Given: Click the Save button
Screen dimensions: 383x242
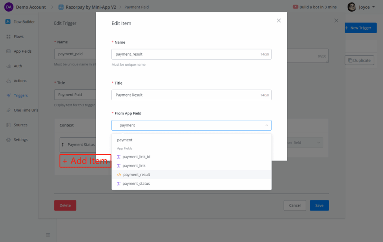Looking at the screenshot, I should tap(319, 205).
